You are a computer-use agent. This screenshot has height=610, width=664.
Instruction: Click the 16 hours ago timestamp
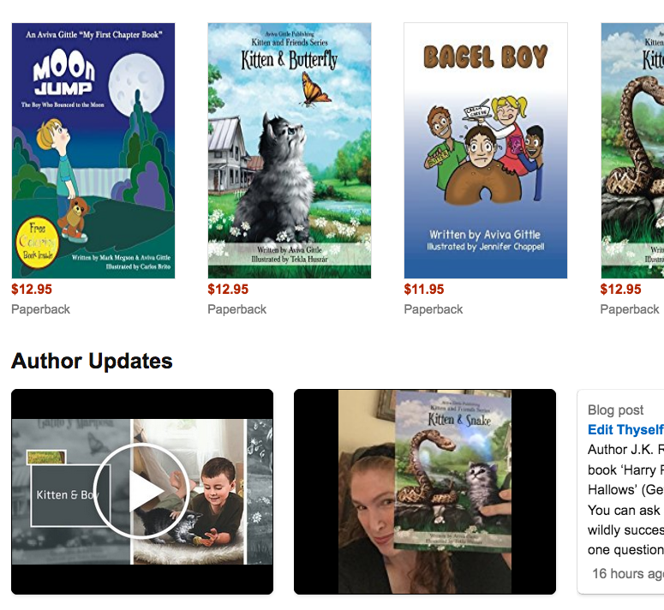628,574
